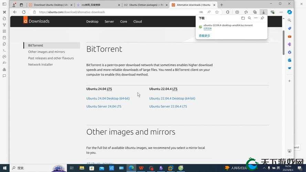Open Edge sidebar search icon
The height and width of the screenshot is (172, 306).
[x=289, y=20]
